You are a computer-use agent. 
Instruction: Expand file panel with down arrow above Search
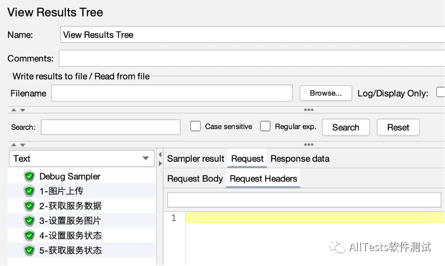[x=22, y=110]
